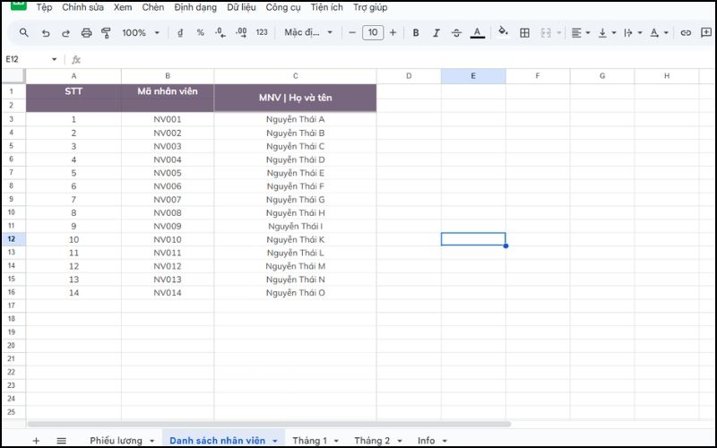
Task: Open the fill color bucket picker
Action: (503, 33)
